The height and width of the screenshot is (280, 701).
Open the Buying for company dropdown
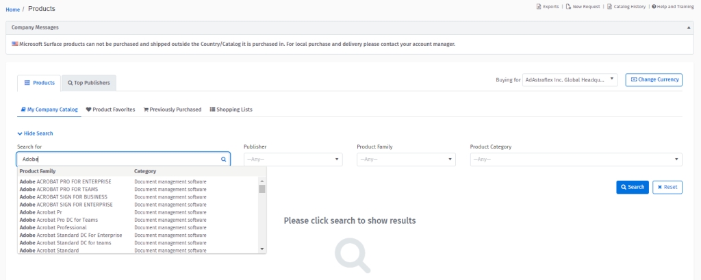click(x=570, y=80)
